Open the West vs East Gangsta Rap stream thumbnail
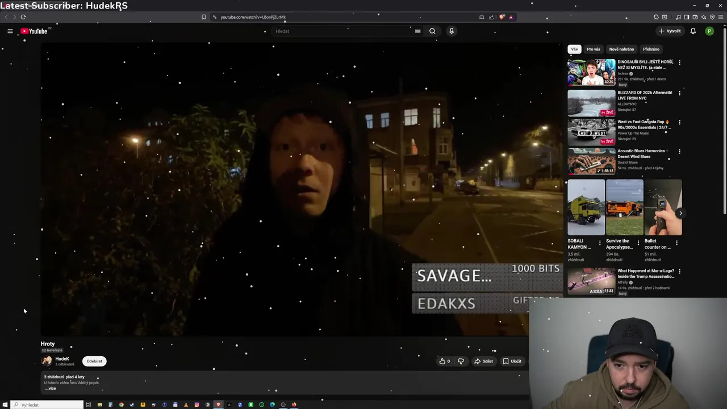727x409 pixels. (x=591, y=132)
